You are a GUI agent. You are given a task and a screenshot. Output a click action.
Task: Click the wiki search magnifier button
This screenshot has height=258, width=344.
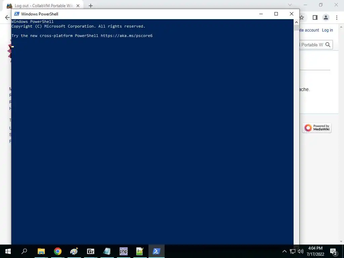pyautogui.click(x=328, y=45)
